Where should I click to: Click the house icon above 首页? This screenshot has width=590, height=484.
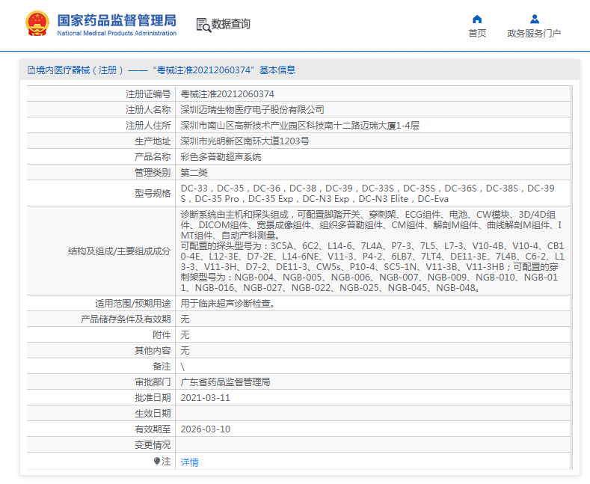pos(477,19)
